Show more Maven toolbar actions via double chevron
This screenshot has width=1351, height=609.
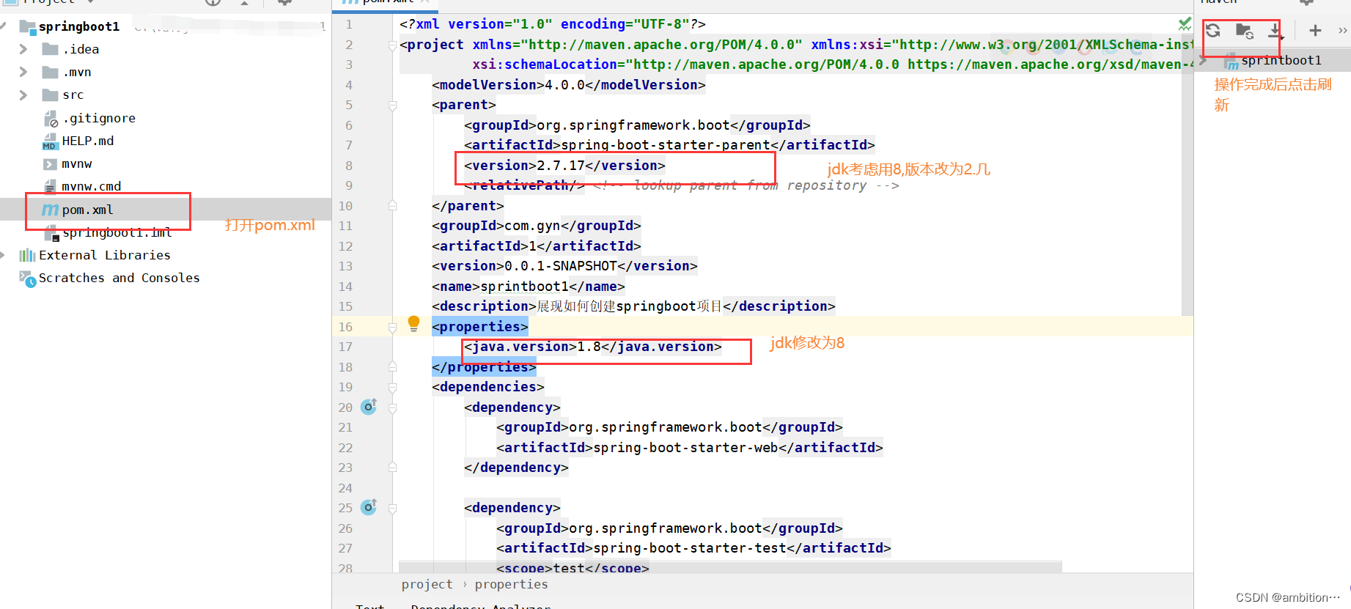tap(1342, 30)
